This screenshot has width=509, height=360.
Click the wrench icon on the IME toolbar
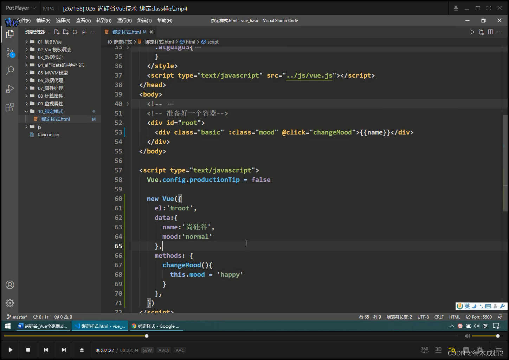(x=502, y=306)
